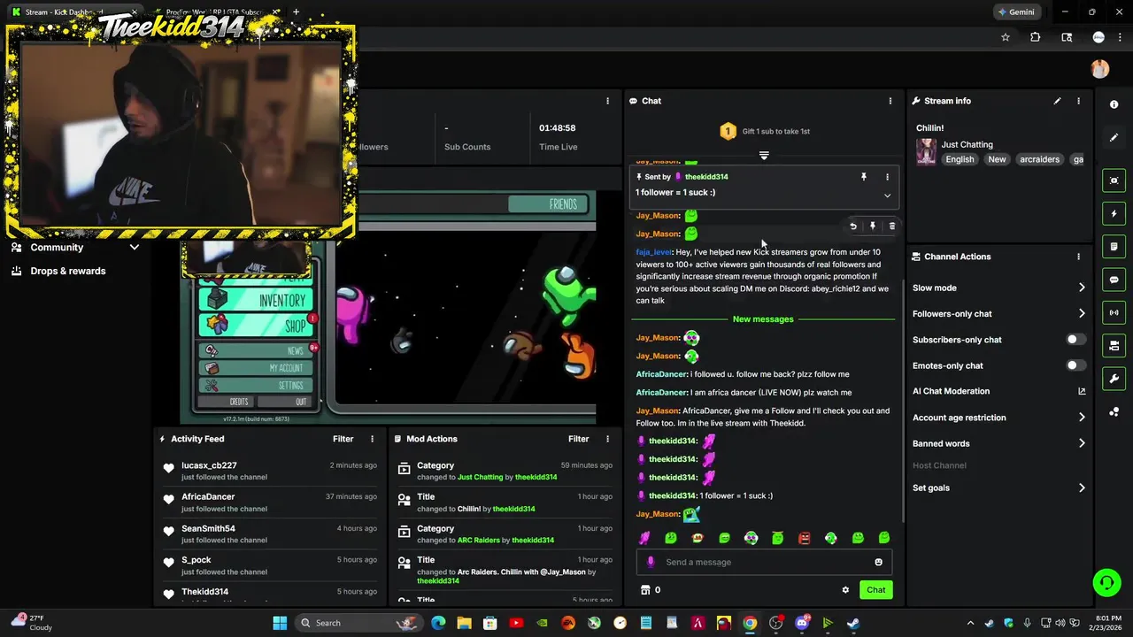This screenshot has width=1133, height=637.
Task: Click reply arrow on hovered chat message
Action: tap(853, 226)
